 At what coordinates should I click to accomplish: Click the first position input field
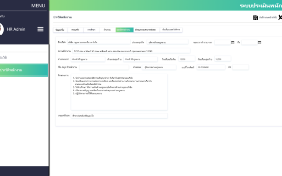coord(88,59)
